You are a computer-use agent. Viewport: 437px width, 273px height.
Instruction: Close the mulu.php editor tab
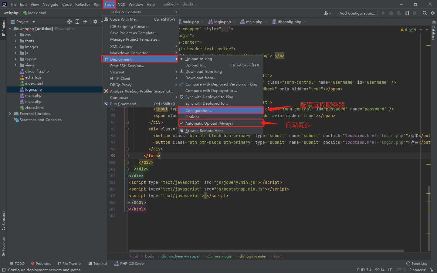click(x=202, y=22)
